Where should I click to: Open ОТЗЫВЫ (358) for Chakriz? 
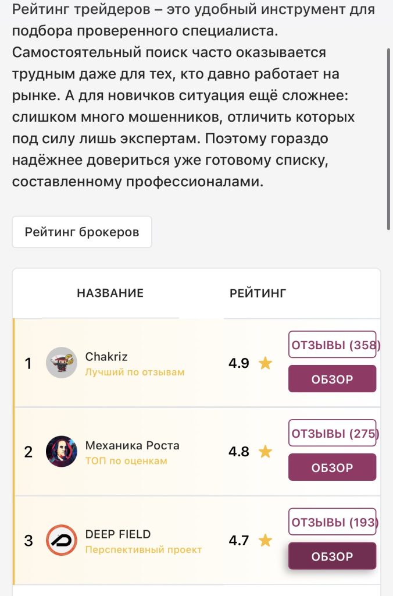(332, 345)
